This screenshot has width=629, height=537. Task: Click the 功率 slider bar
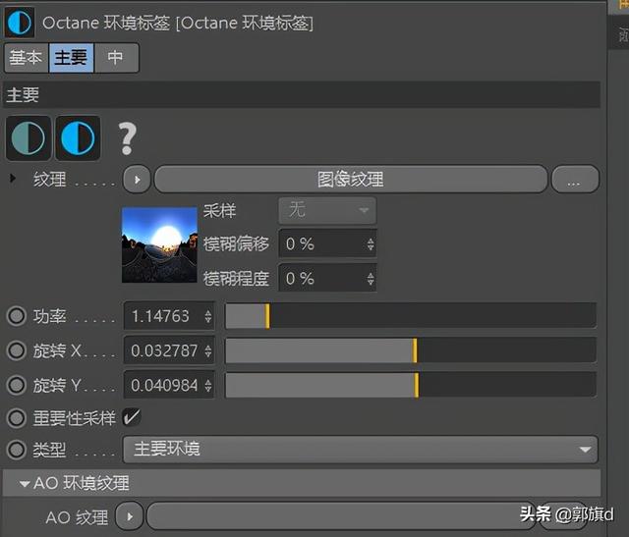click(x=411, y=316)
